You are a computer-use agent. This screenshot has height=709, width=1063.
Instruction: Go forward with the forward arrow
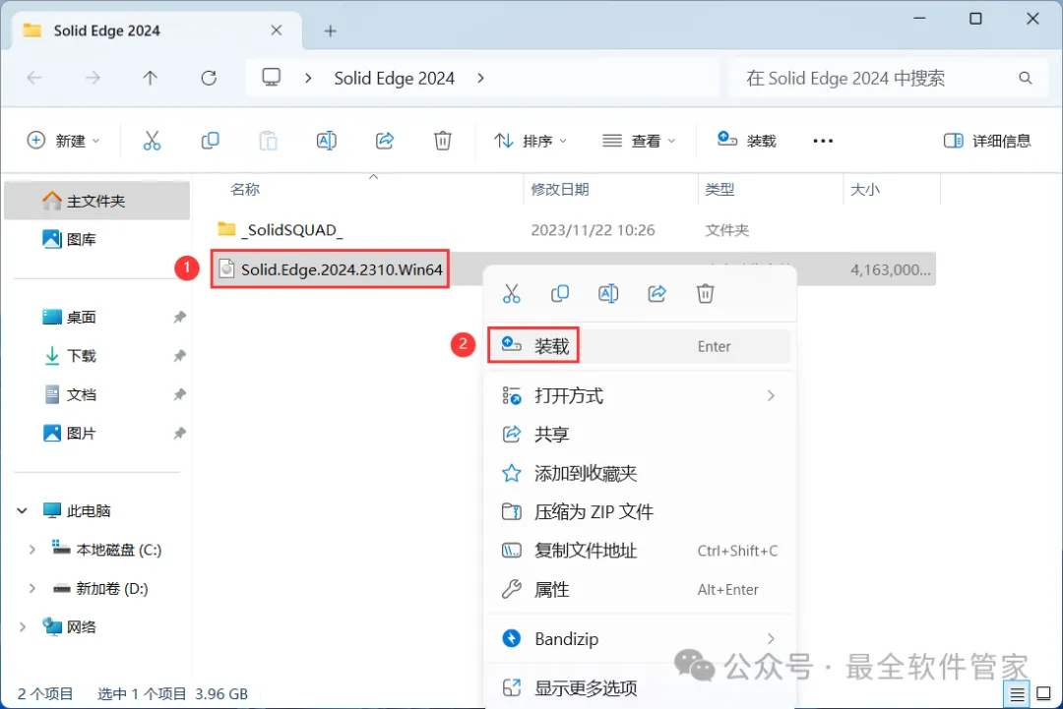(93, 79)
